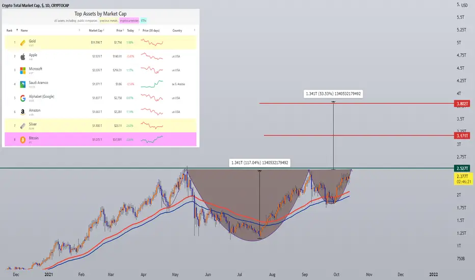Click Silver's '$23.11' price value
The width and height of the screenshot is (475, 280).
[118, 126]
